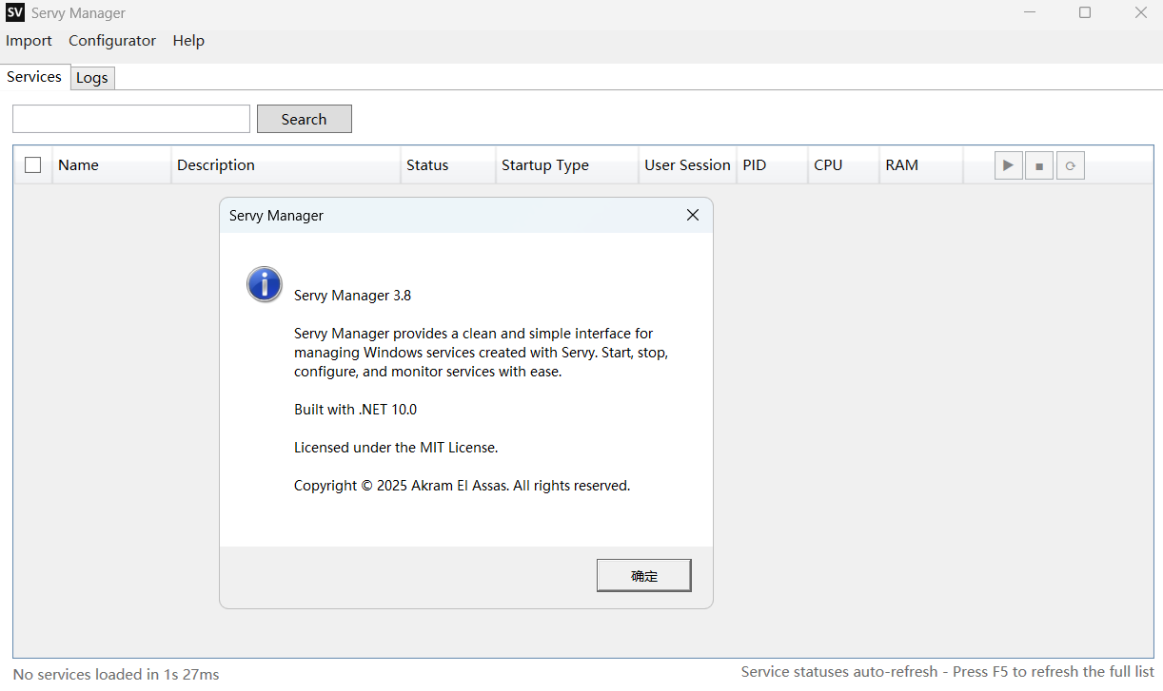Focus the service search input field
The image size is (1163, 691).
coord(131,119)
